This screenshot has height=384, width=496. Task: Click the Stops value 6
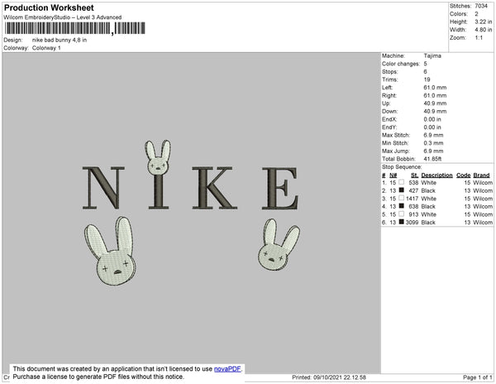426,71
